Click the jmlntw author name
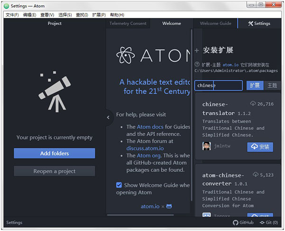Screen dimensions: 285x231 (222, 146)
